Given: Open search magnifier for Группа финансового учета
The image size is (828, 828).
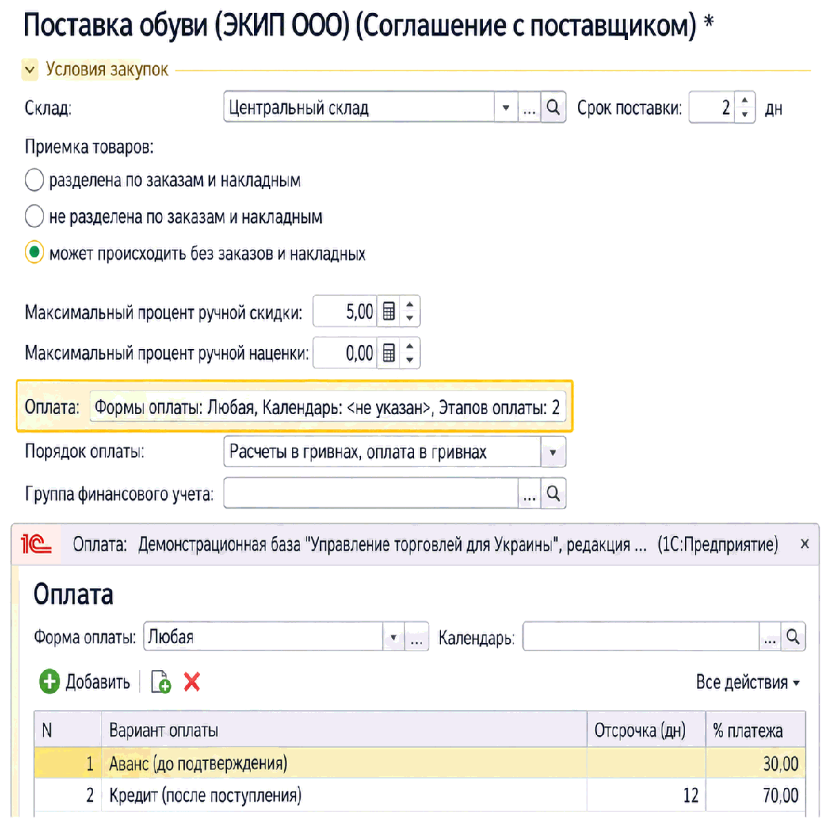Looking at the screenshot, I should (553, 494).
